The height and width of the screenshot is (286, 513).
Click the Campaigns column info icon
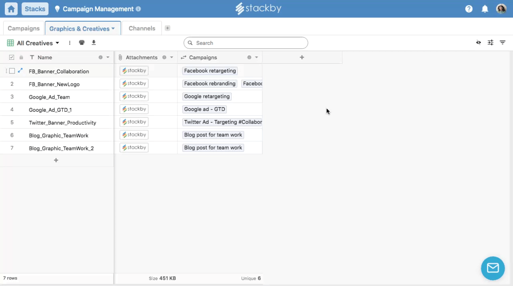click(x=249, y=57)
